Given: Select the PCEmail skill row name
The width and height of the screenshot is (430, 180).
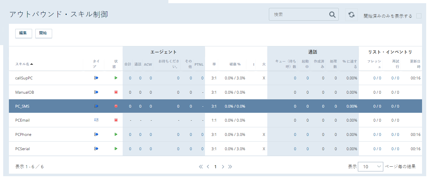Looking at the screenshot, I should click(23, 120).
